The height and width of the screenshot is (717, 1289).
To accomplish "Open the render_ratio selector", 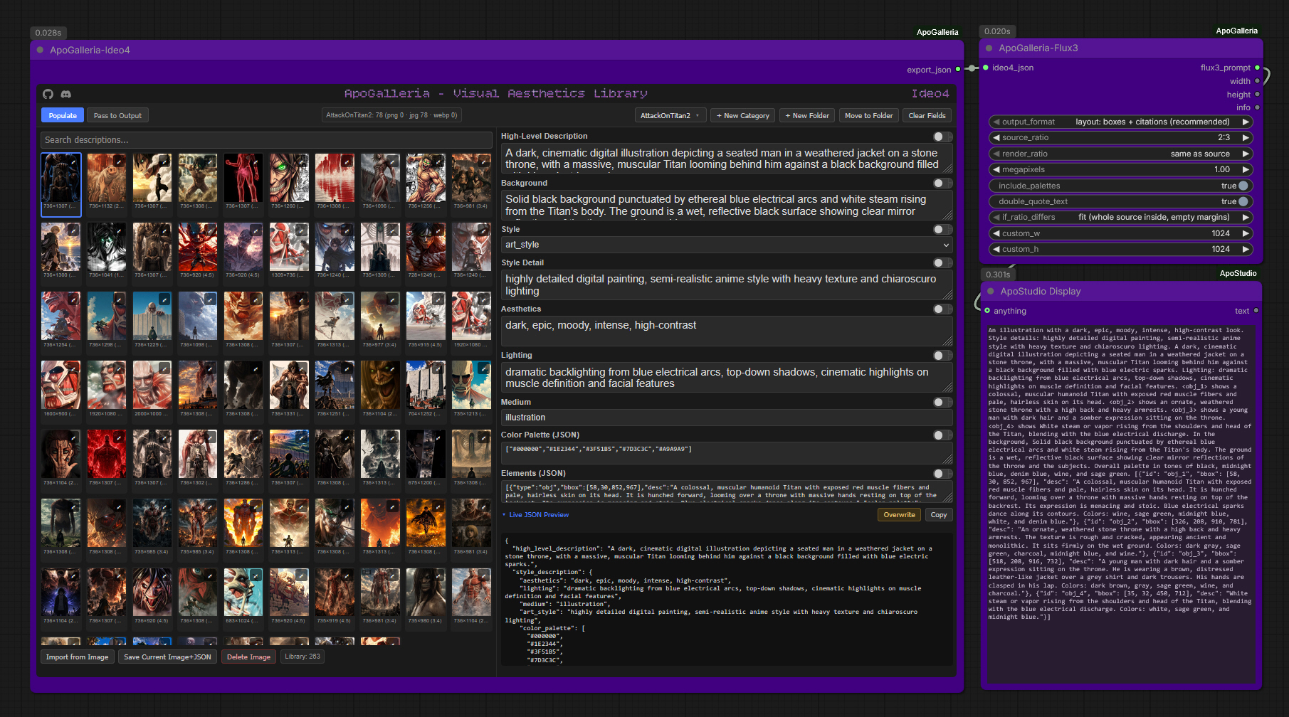I will [1121, 154].
